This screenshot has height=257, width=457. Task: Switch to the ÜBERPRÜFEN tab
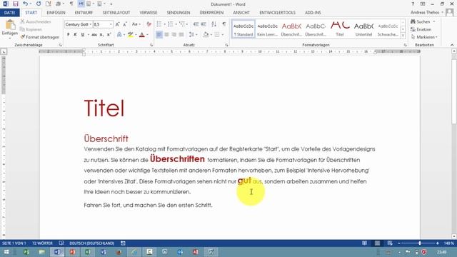click(x=211, y=13)
